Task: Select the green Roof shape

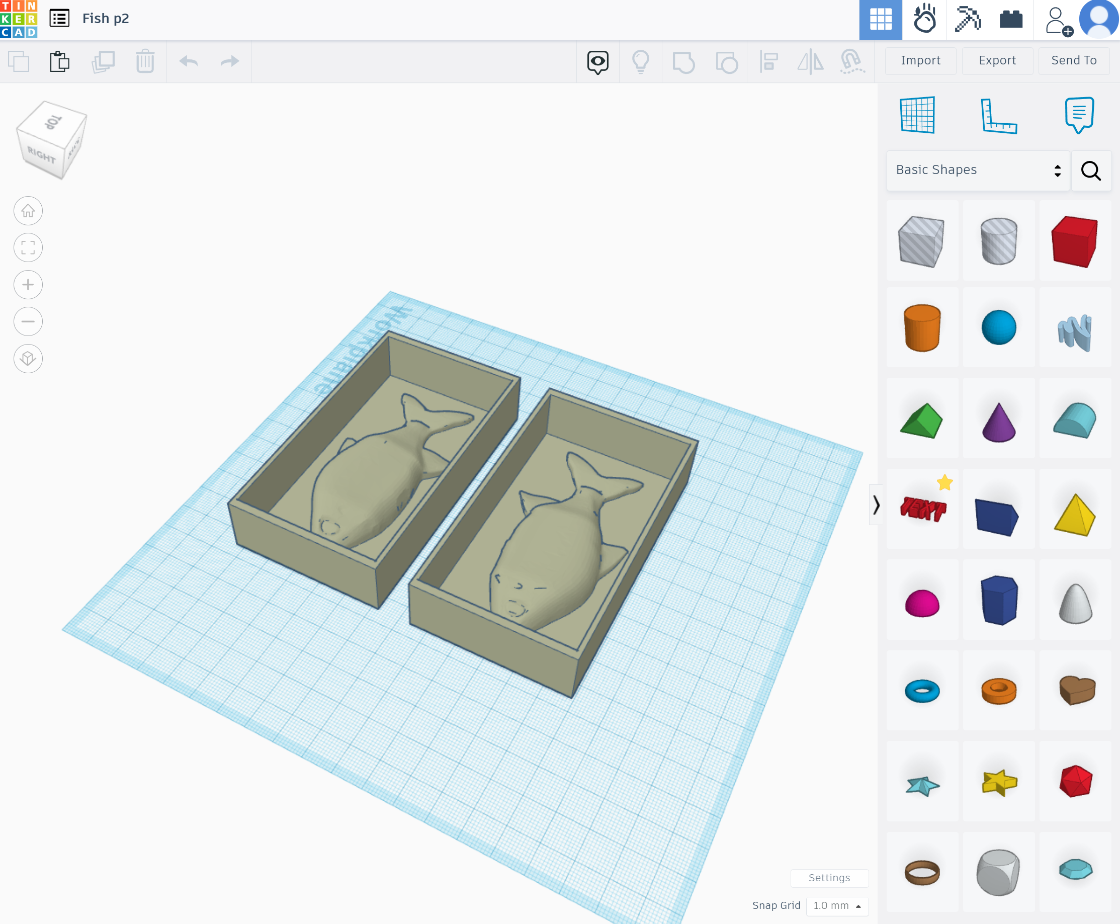Action: pos(922,419)
